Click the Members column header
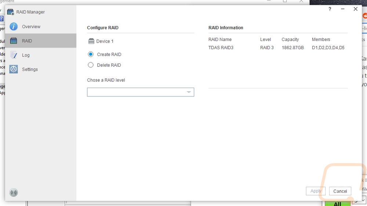Viewport: 367px width, 206px height. click(x=321, y=40)
